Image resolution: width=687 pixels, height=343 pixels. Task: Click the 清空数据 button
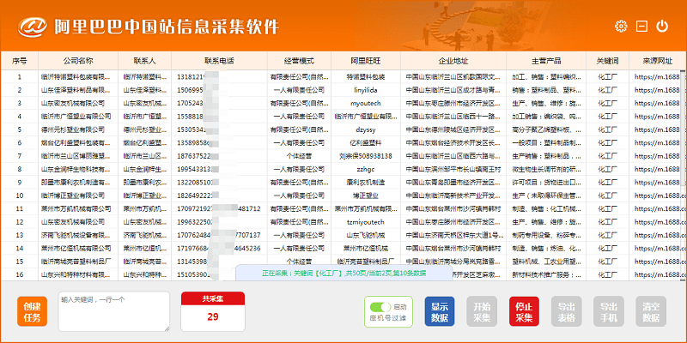coord(651,311)
